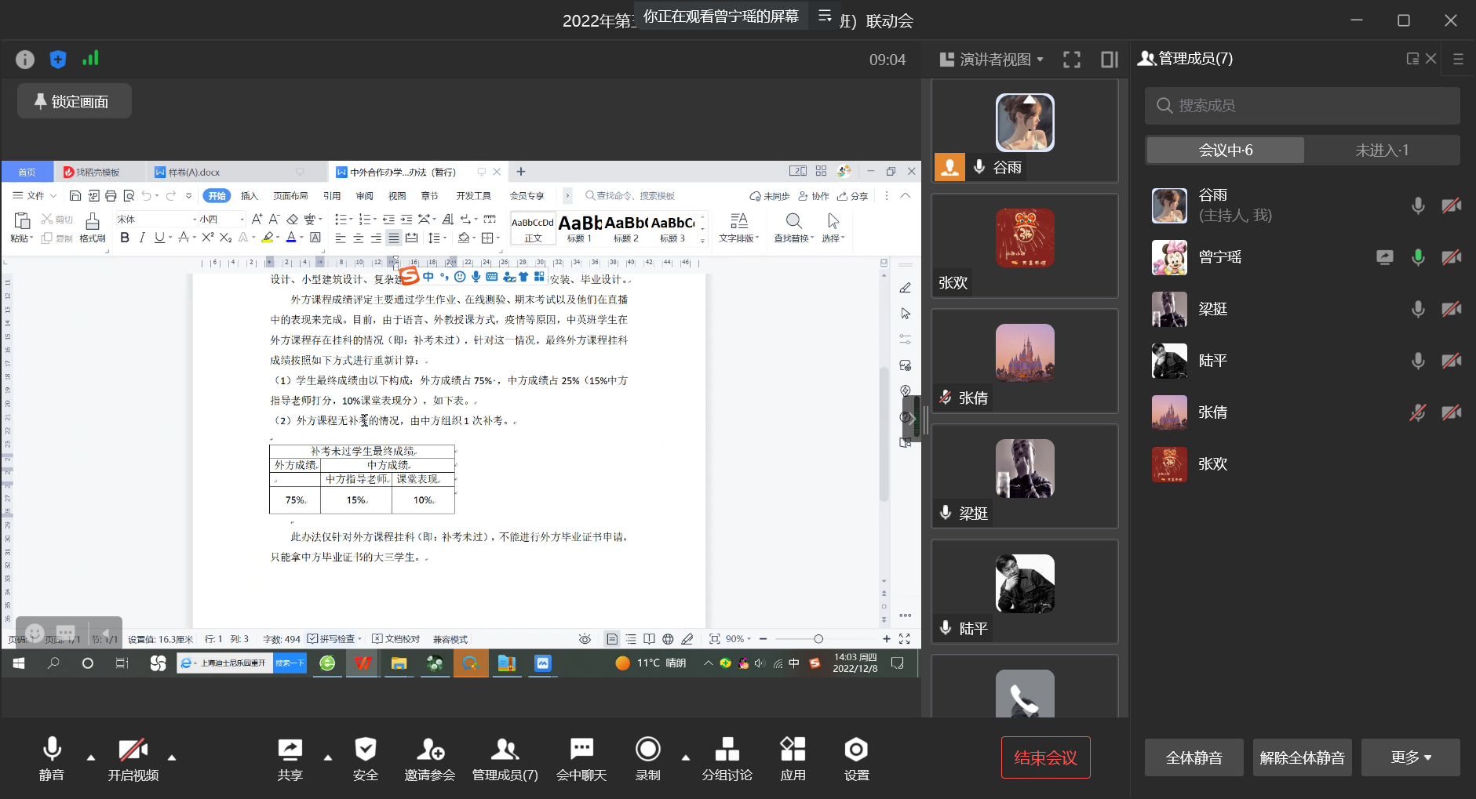Expand audio options arrow beside mute
Image resolution: width=1476 pixels, height=799 pixels.
click(91, 757)
